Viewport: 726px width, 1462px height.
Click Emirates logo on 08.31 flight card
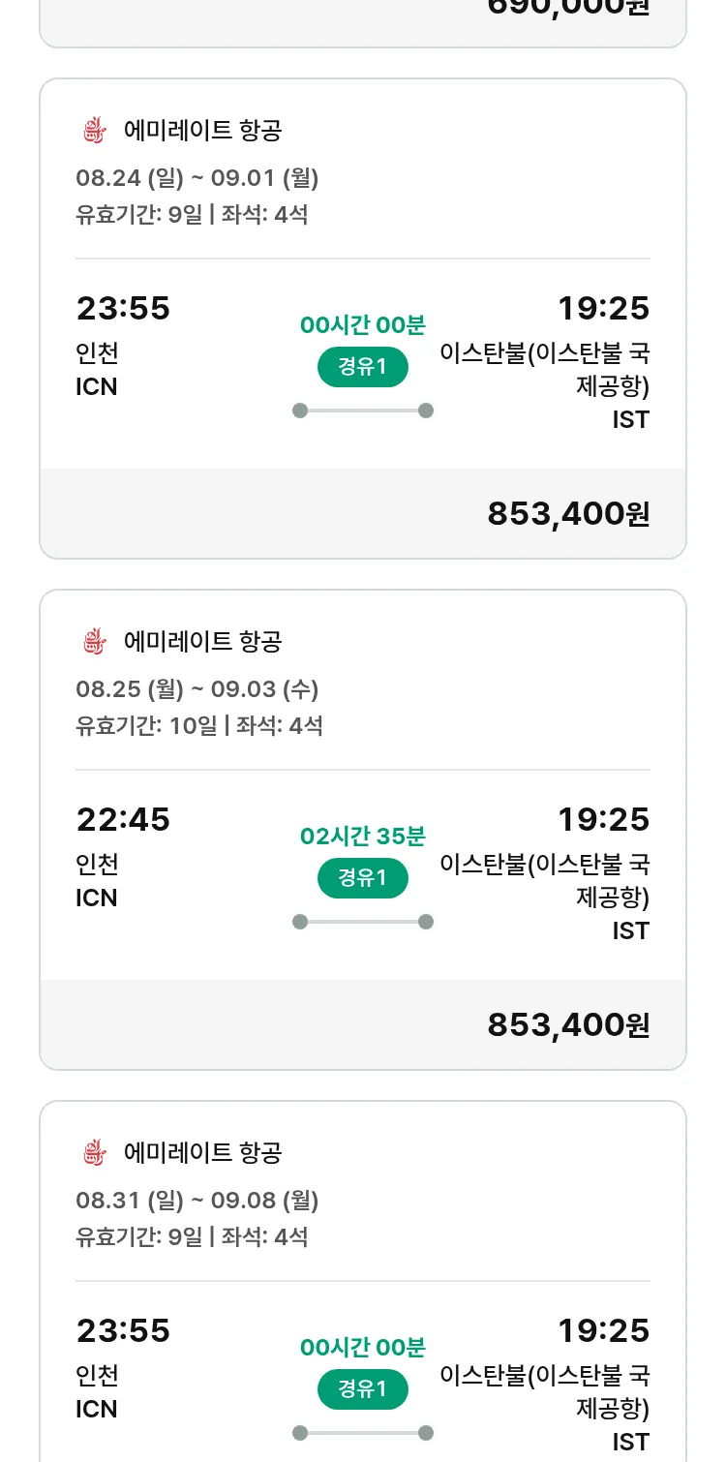pos(93,1152)
